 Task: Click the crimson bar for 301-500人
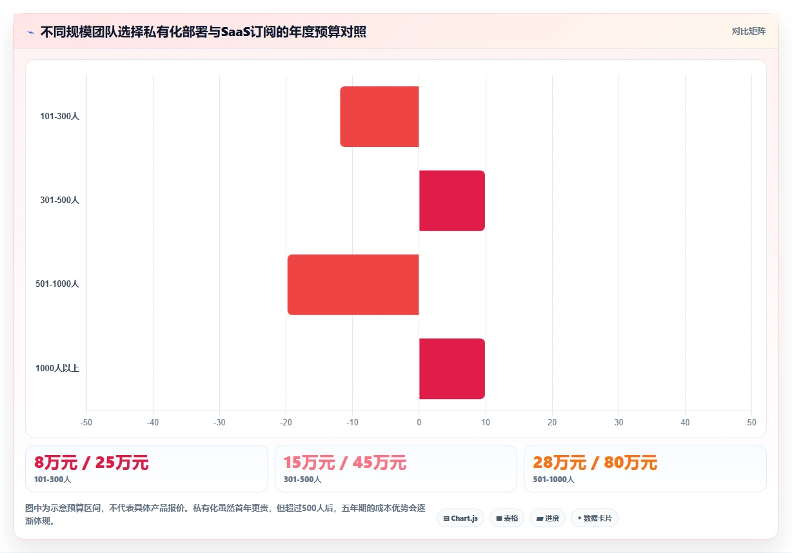pyautogui.click(x=452, y=200)
